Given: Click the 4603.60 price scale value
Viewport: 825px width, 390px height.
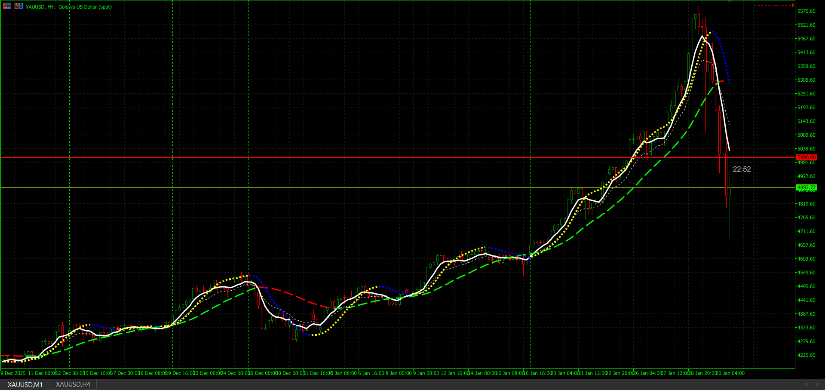Looking at the screenshot, I should pyautogui.click(x=806, y=259).
